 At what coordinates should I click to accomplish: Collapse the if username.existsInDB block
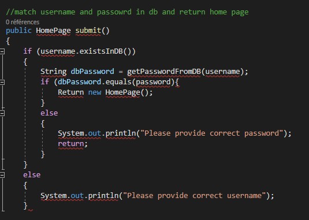click(2, 51)
